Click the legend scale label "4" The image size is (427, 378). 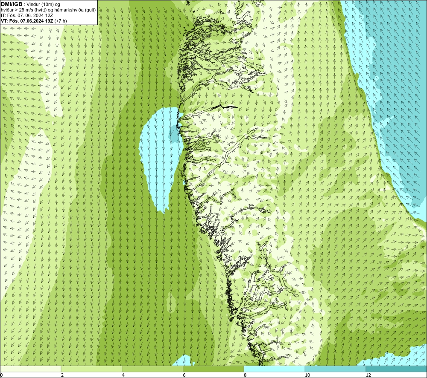pos(123,375)
